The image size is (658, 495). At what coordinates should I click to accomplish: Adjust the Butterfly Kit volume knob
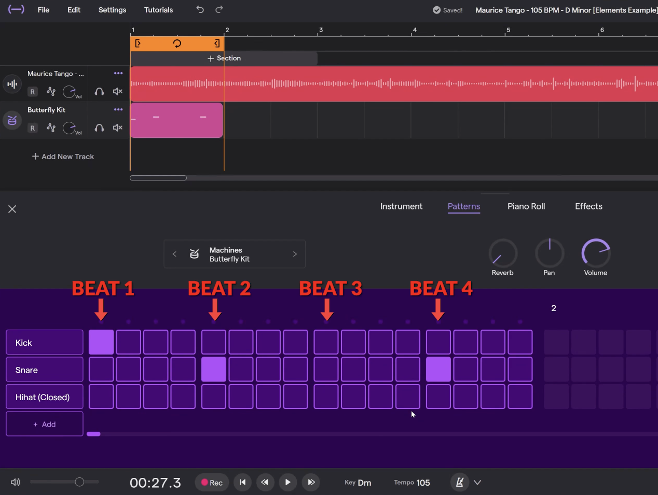69,128
